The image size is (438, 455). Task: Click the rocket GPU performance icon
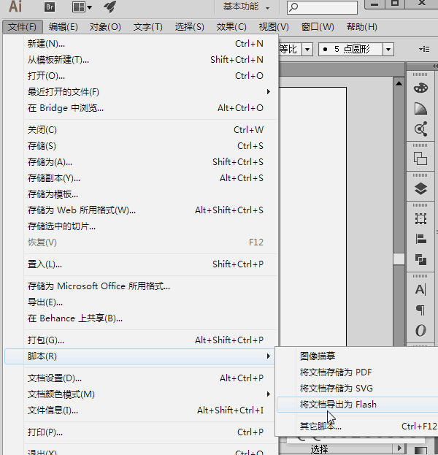pos(109,7)
